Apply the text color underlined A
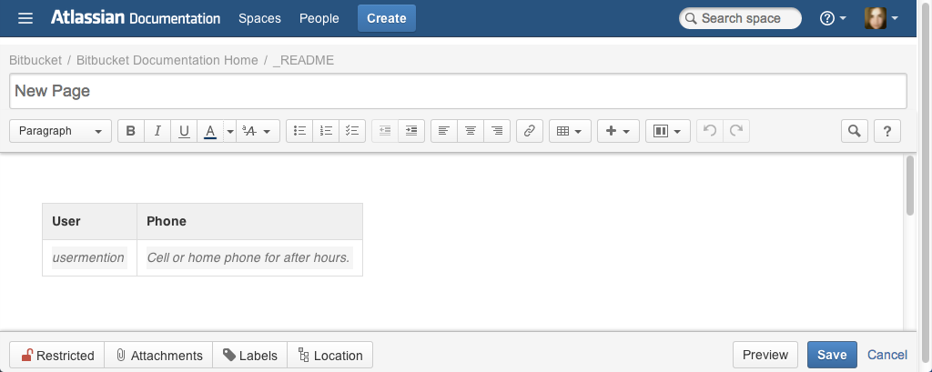 [x=210, y=131]
